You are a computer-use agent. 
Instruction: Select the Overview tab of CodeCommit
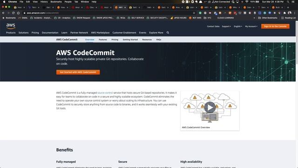pyautogui.click(x=89, y=40)
